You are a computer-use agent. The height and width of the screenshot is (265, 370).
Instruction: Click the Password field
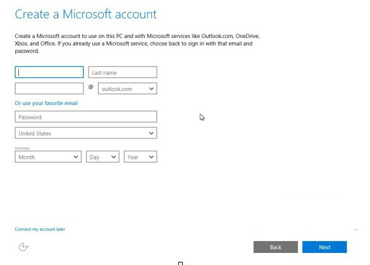(86, 117)
